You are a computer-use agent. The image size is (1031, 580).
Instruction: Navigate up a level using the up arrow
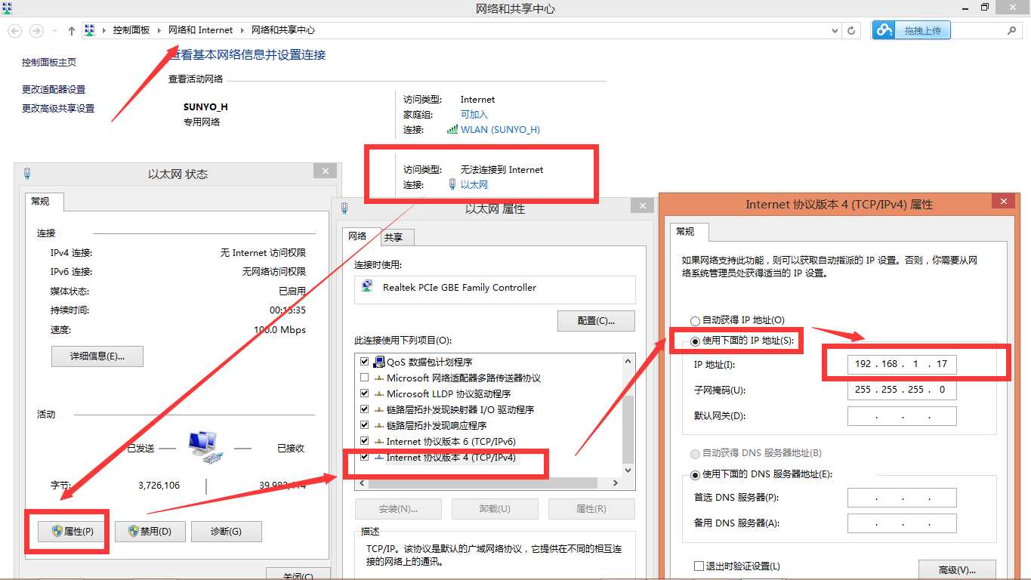[x=70, y=30]
